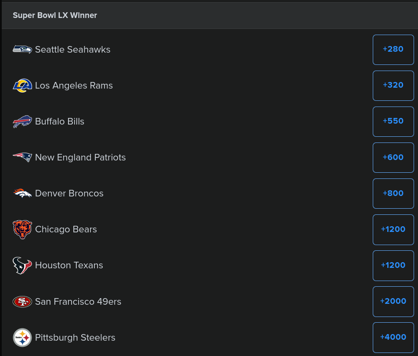Screen dimensions: 418x356
Task: Click the Chicago Bears team name
Action: point(66,229)
